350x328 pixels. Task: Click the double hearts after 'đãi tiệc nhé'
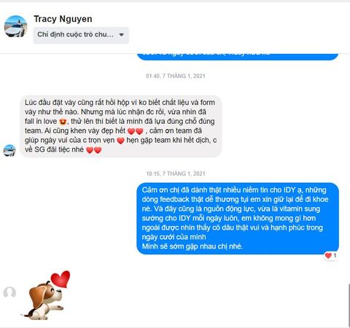pos(94,150)
